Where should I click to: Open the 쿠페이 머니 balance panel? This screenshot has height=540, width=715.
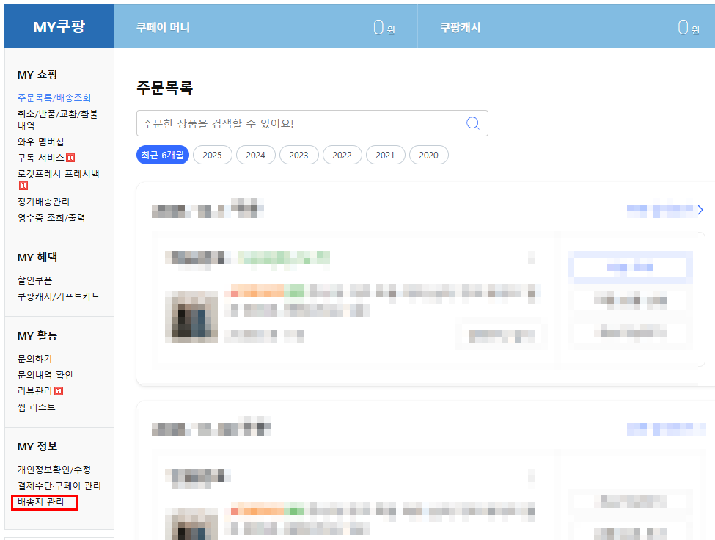(266, 26)
